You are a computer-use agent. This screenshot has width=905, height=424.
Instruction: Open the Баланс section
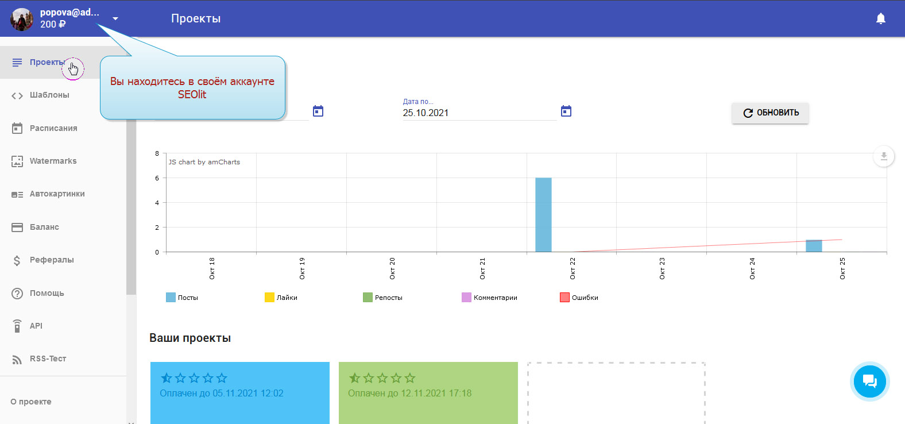coord(44,228)
